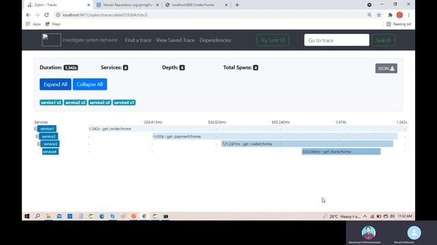Collapse the service1 tree row
The width and height of the screenshot is (437, 245).
36,129
